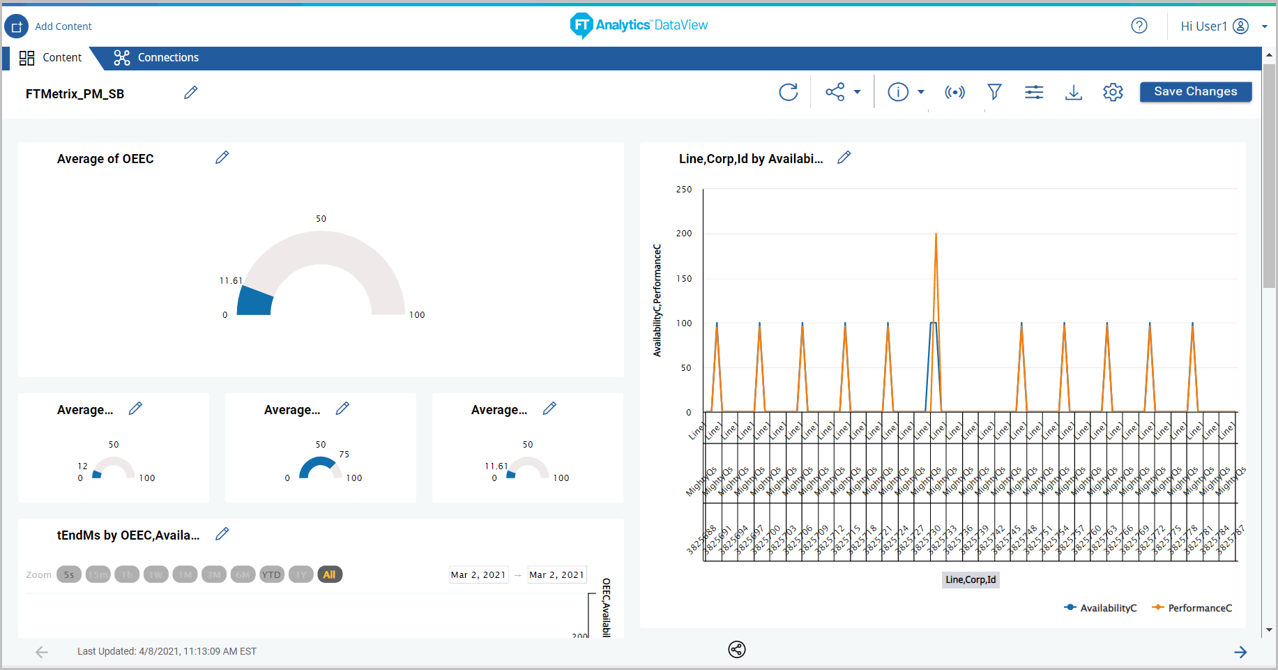Edit the FTMetrix_PM_SB title pencil

(190, 93)
